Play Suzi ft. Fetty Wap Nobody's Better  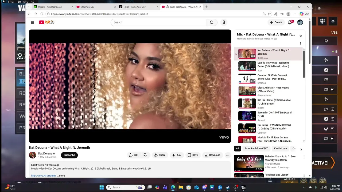click(269, 66)
